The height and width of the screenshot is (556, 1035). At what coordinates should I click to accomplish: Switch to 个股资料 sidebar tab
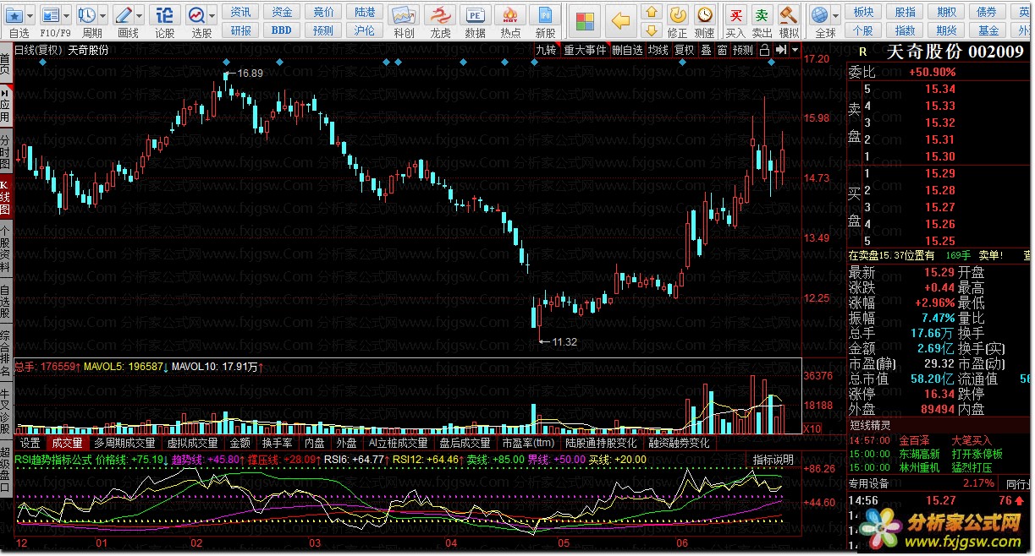(6, 248)
